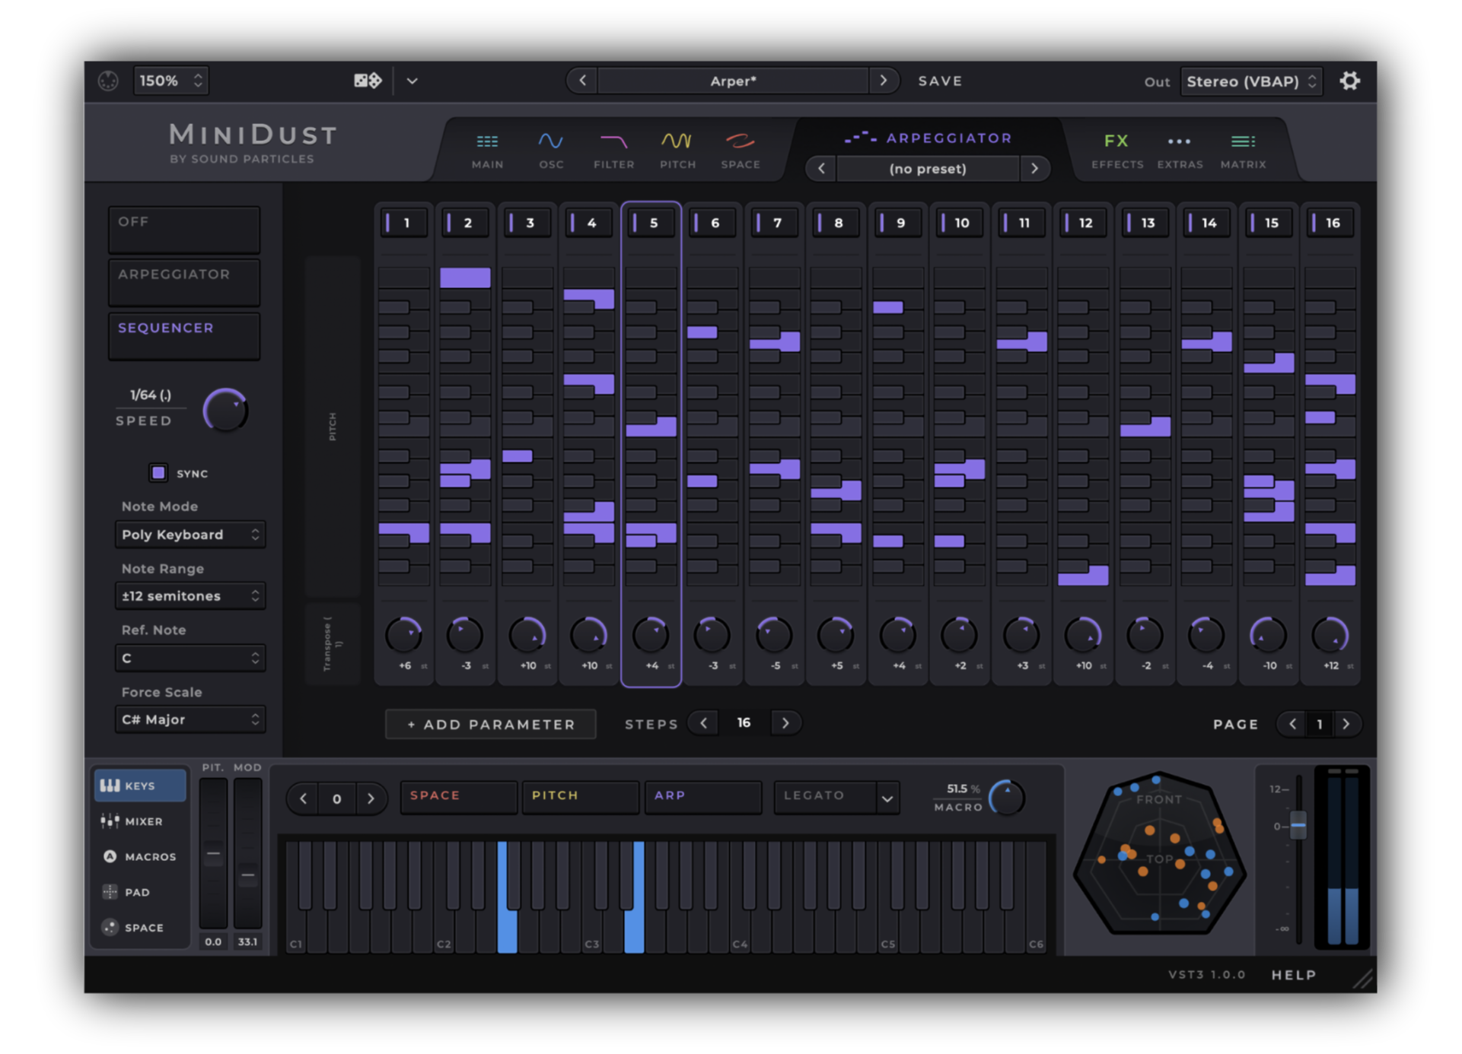Open the Matrix panel icon
The width and height of the screenshot is (1462, 1054).
tap(1243, 141)
